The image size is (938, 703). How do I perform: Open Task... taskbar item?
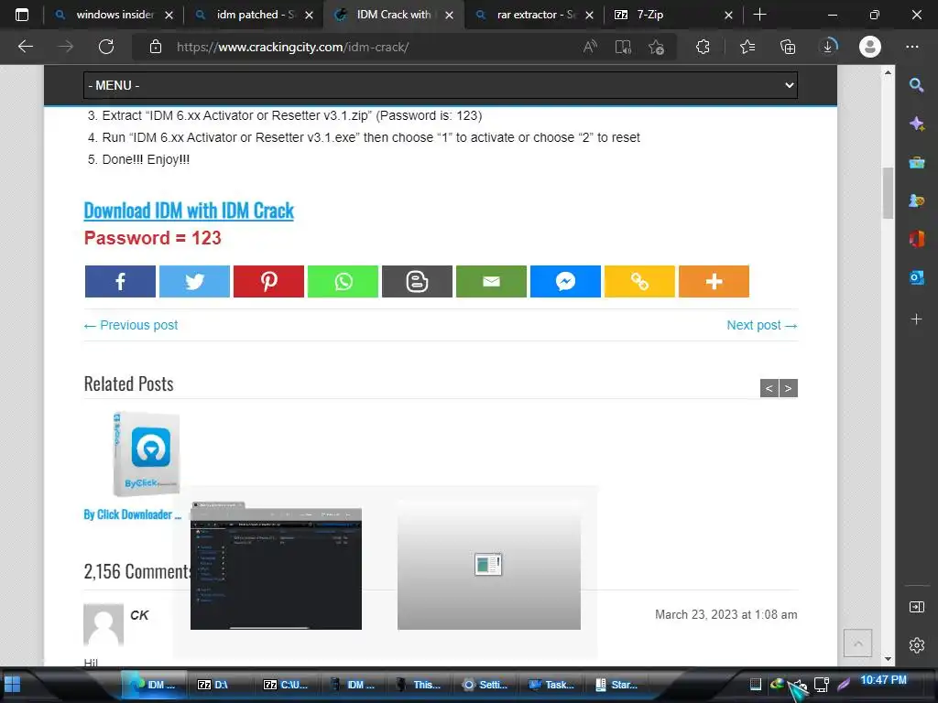click(552, 685)
